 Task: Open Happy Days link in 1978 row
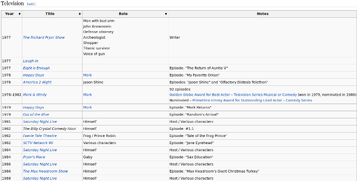point(33,75)
